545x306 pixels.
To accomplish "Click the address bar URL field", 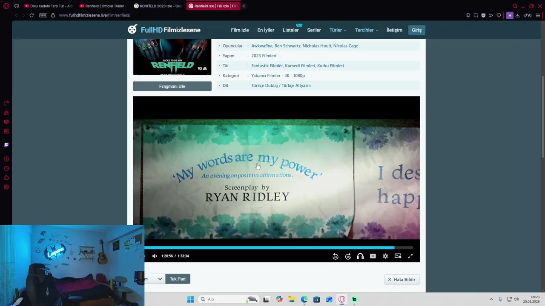I will tap(95, 15).
